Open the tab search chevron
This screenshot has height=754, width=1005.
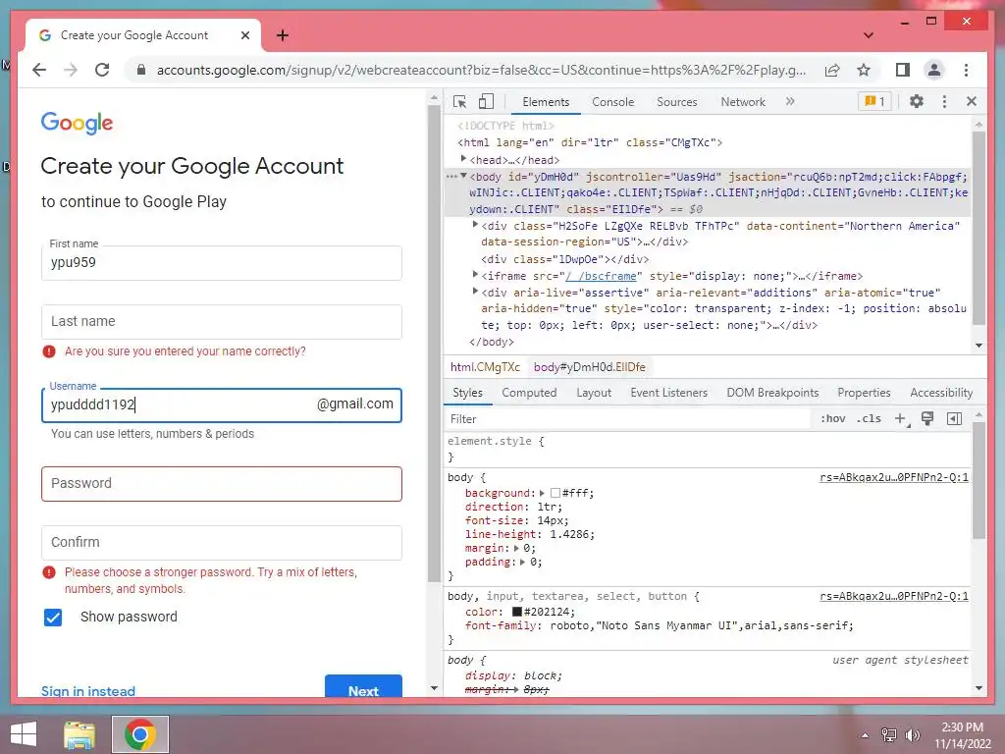pyautogui.click(x=869, y=35)
